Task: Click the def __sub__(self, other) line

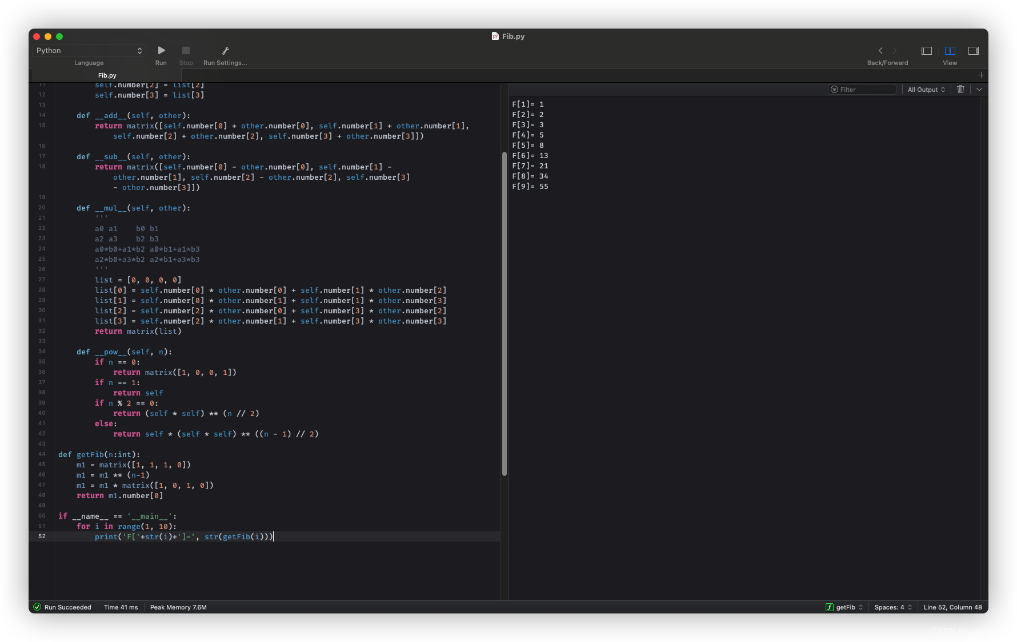Action: pyautogui.click(x=133, y=157)
